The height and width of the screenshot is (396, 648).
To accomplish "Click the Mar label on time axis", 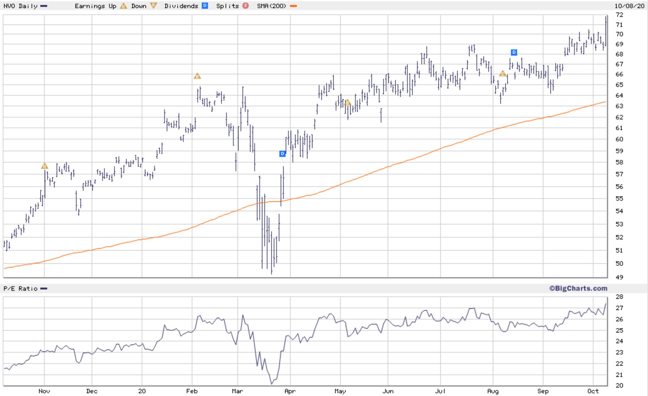I will pos(237,391).
